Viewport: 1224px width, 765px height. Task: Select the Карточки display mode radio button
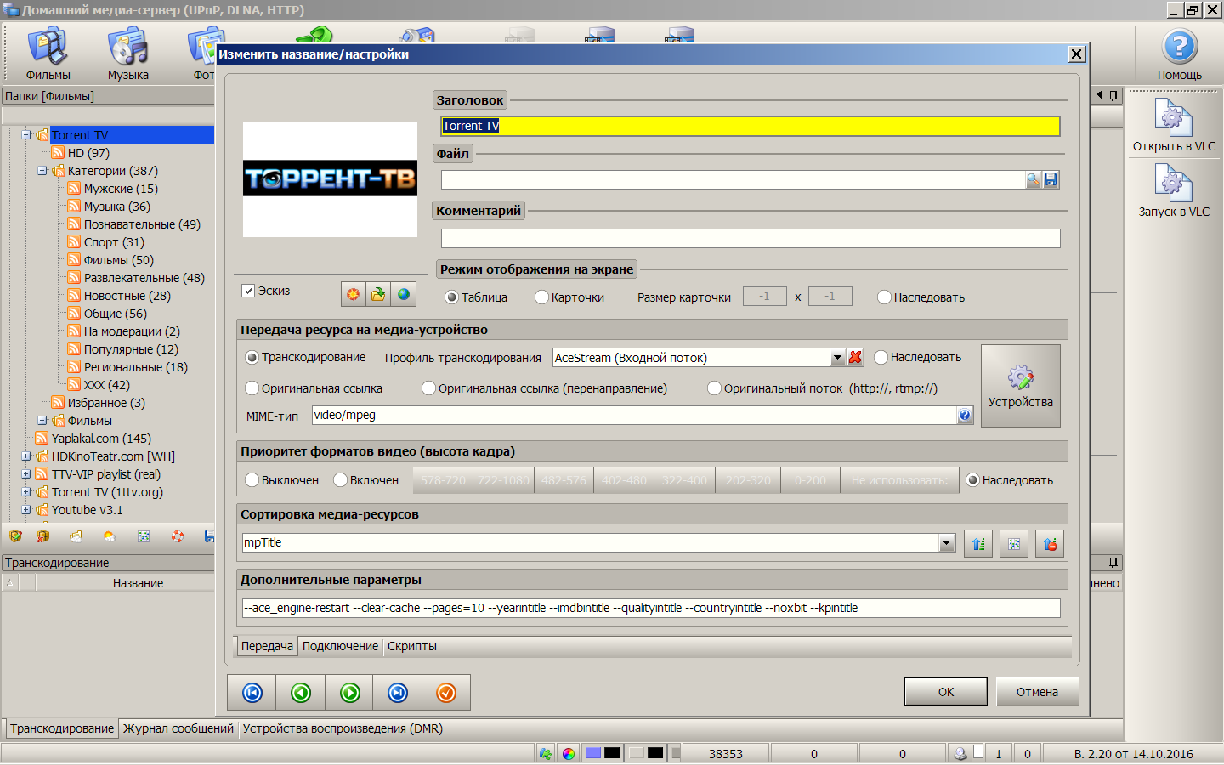[x=541, y=297]
